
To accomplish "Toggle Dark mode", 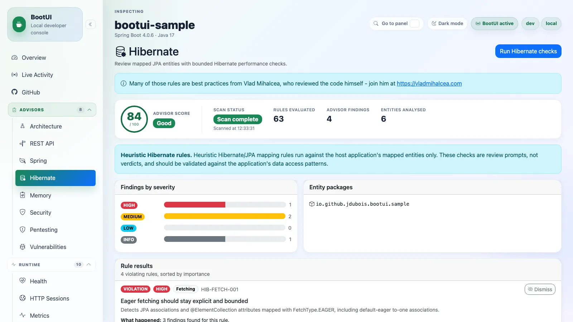I will point(447,24).
